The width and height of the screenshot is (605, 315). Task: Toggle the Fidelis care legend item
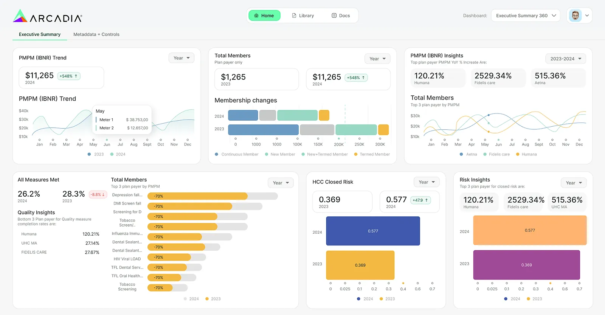coord(496,154)
